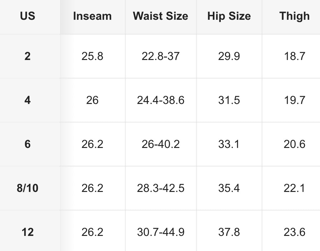Select waist size 30.7-44.9 cell
The image size is (320, 251).
(160, 232)
